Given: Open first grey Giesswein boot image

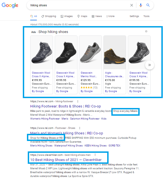Looking at the screenshot, I should [42, 52].
